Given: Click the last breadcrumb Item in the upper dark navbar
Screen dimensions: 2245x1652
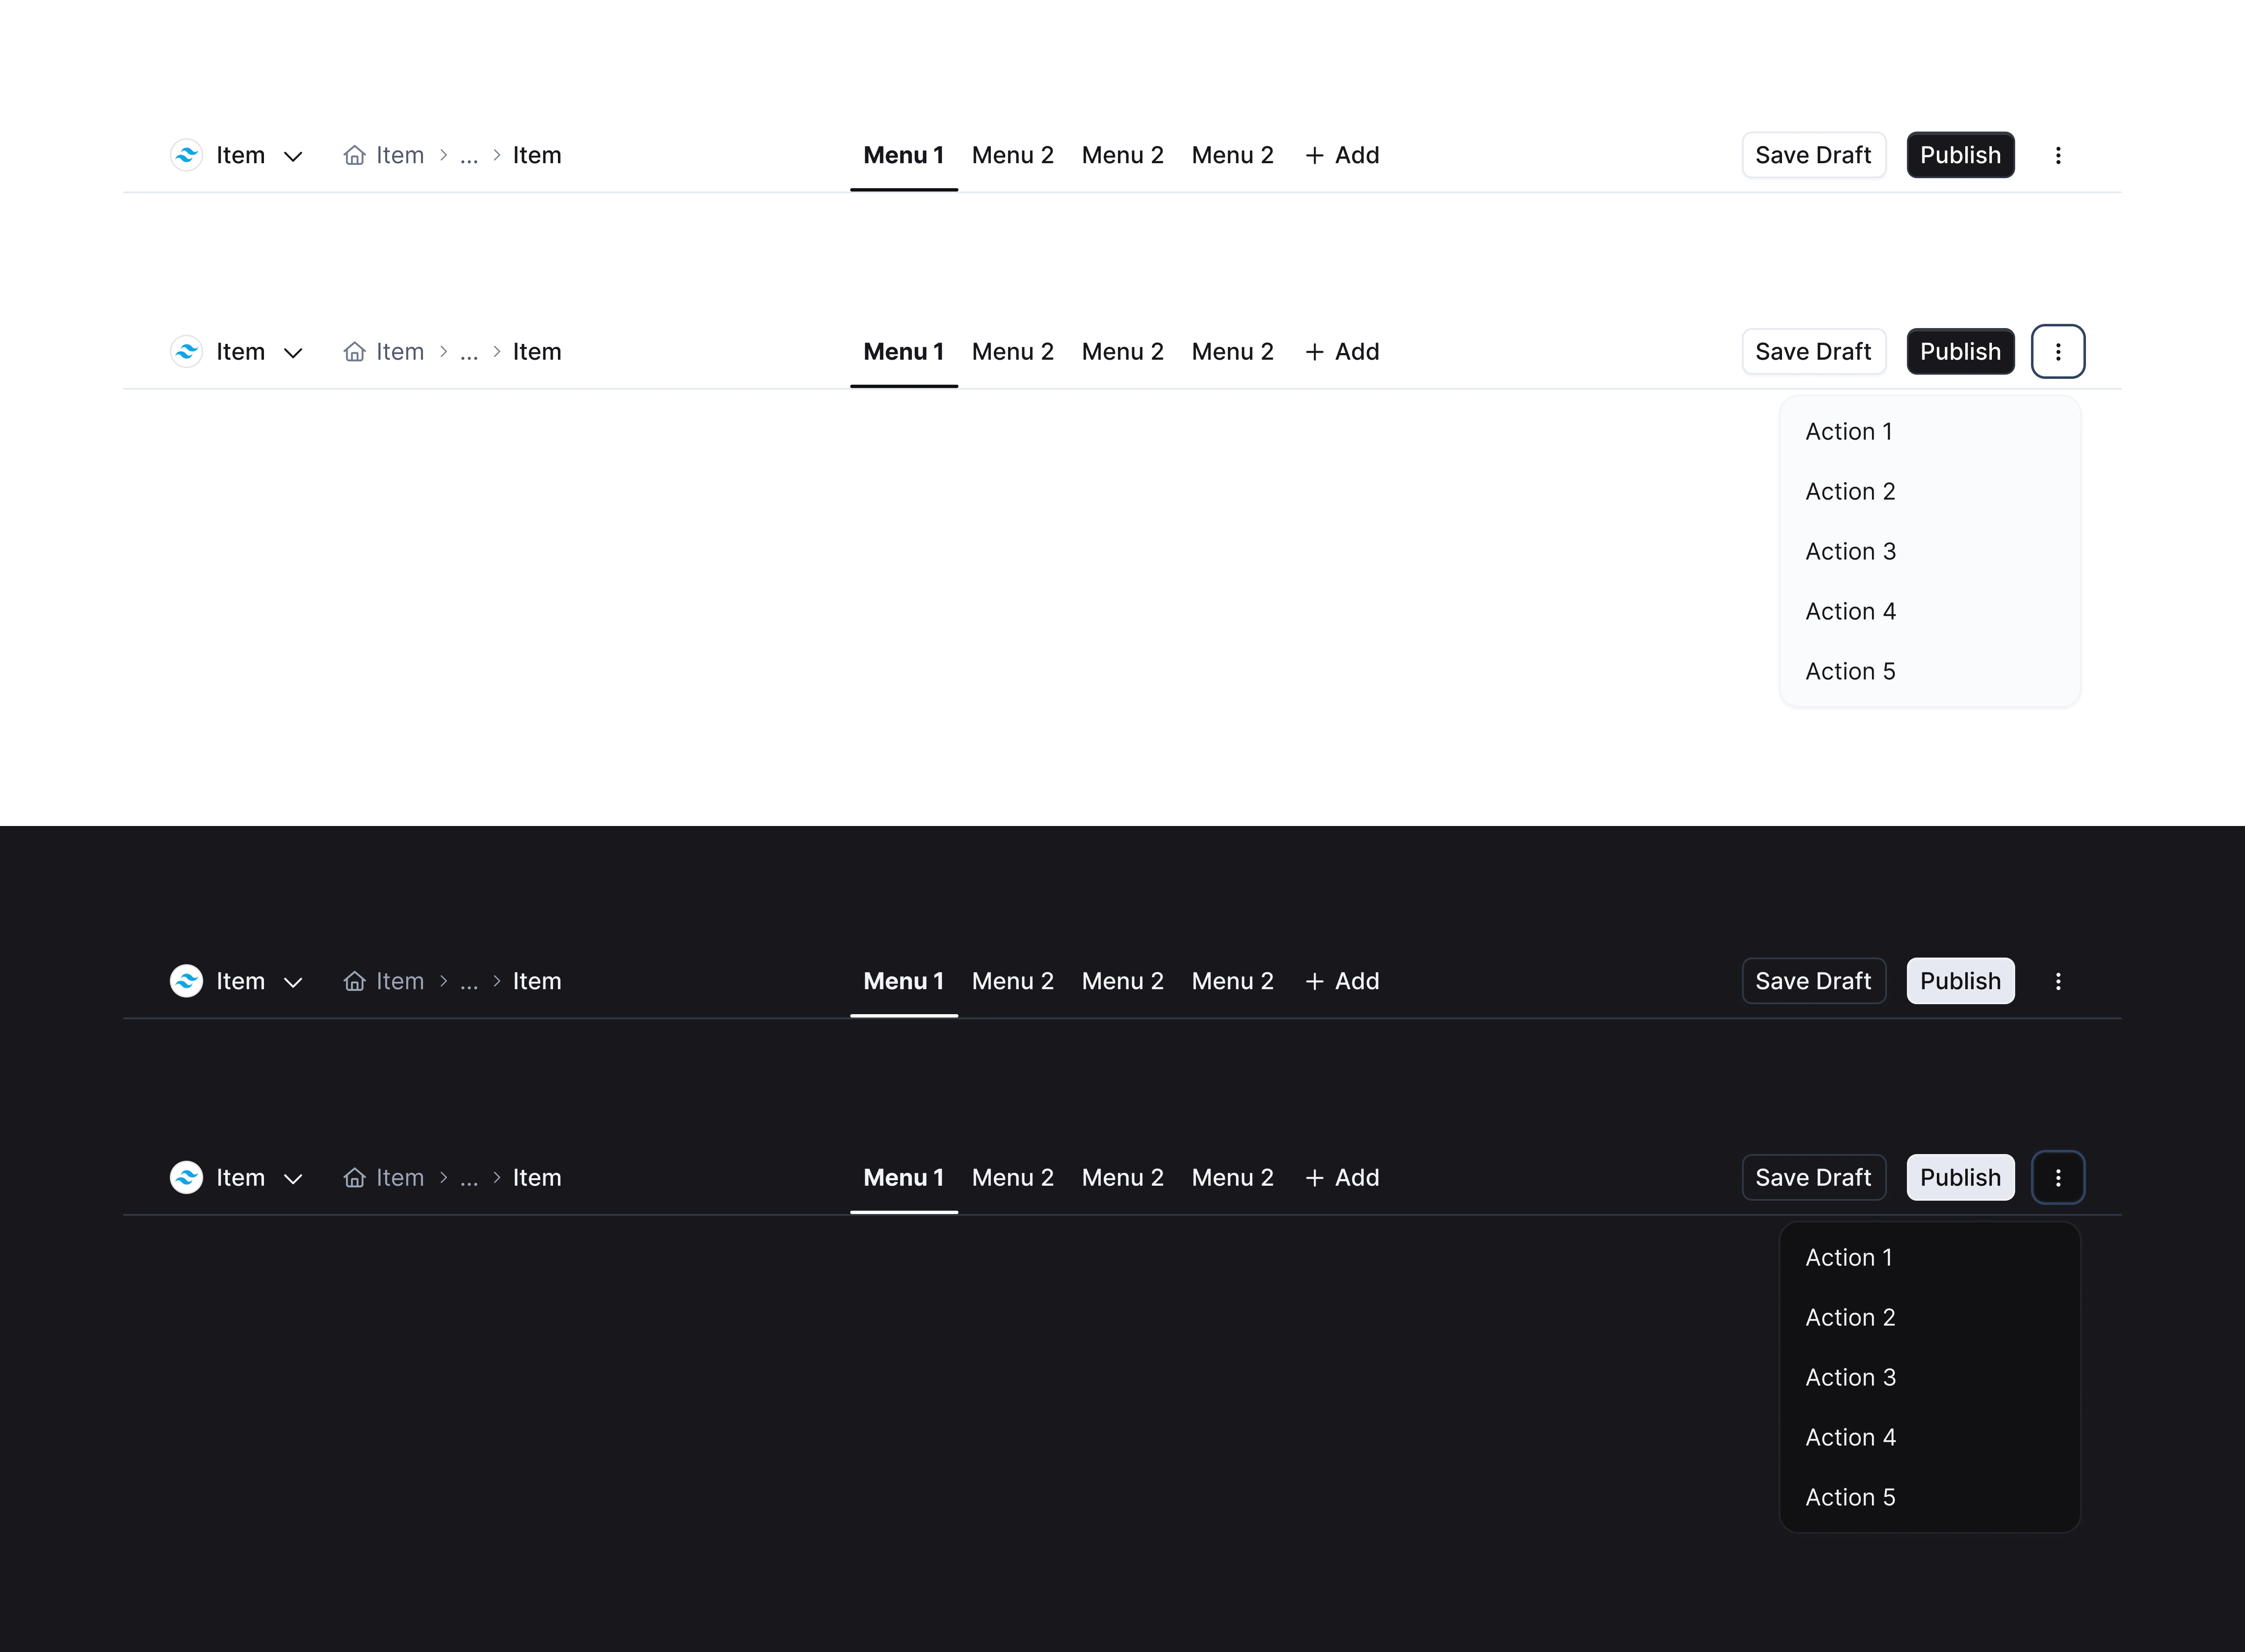Looking at the screenshot, I should [537, 981].
